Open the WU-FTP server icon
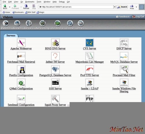The image size is (145, 134). pyautogui.click(x=90, y=98)
